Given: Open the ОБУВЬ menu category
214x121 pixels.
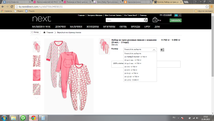Looking at the screenshot, I should [124, 27].
